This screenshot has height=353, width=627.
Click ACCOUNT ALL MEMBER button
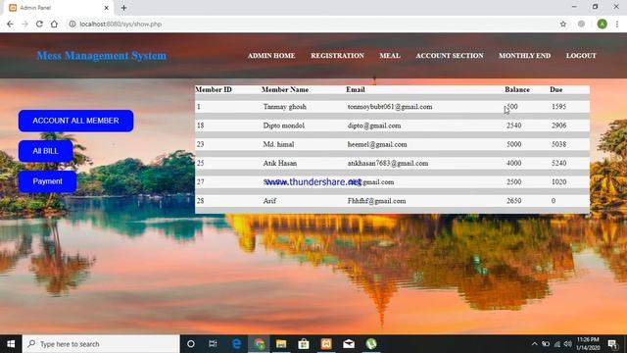tap(76, 121)
